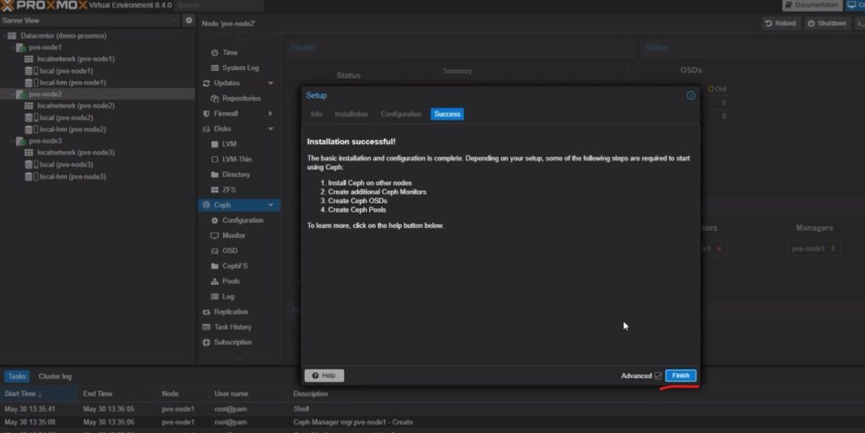Image resolution: width=865 pixels, height=433 pixels.
Task: Switch to the Cluster log tab
Action: click(55, 376)
